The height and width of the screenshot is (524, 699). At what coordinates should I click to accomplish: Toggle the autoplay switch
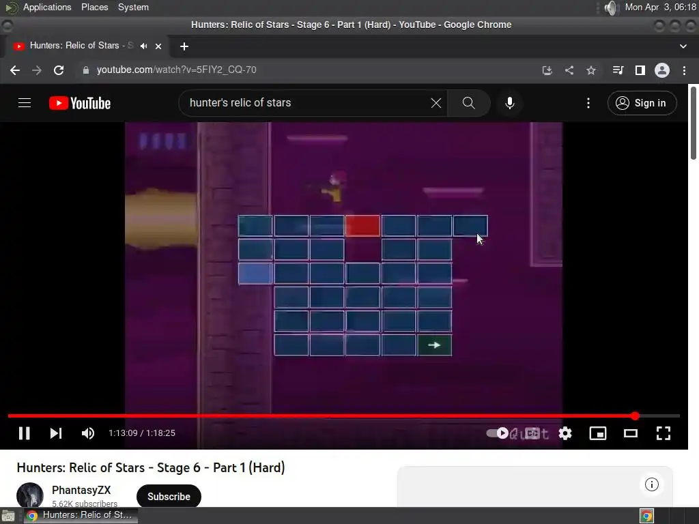[498, 433]
